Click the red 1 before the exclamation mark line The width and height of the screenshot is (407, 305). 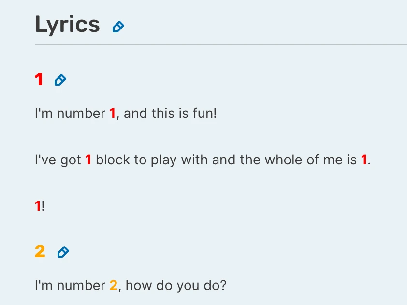(38, 206)
